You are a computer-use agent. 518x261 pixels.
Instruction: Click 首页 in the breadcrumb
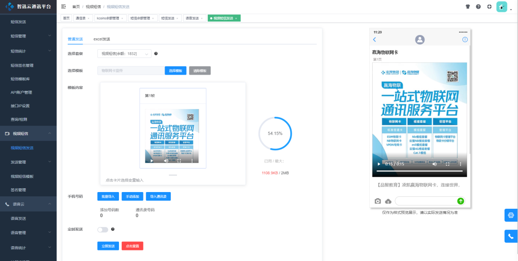(x=76, y=7)
